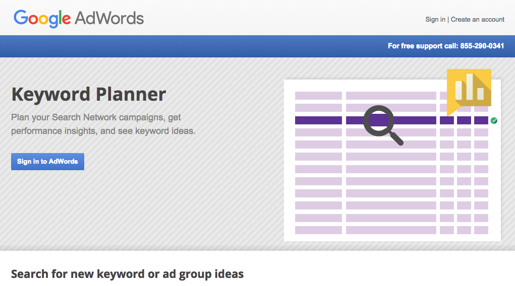
Task: Click the Keyword Planner heading
Action: [89, 94]
